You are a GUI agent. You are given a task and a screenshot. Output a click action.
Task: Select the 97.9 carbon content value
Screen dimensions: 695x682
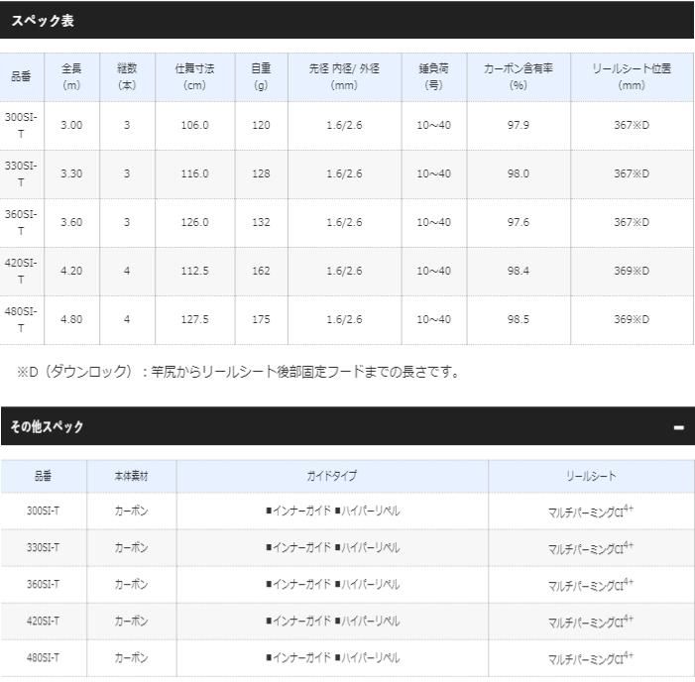point(519,126)
